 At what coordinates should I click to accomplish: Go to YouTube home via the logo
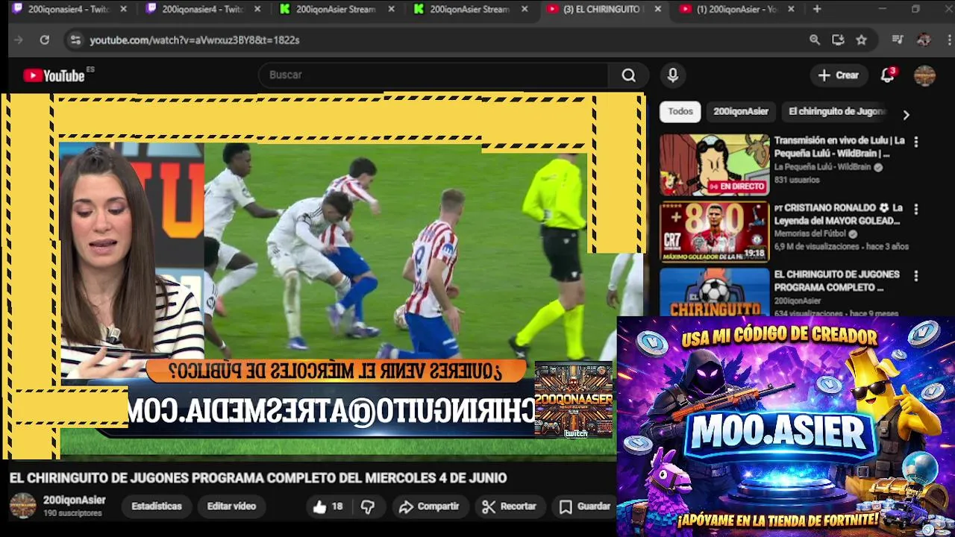(54, 75)
